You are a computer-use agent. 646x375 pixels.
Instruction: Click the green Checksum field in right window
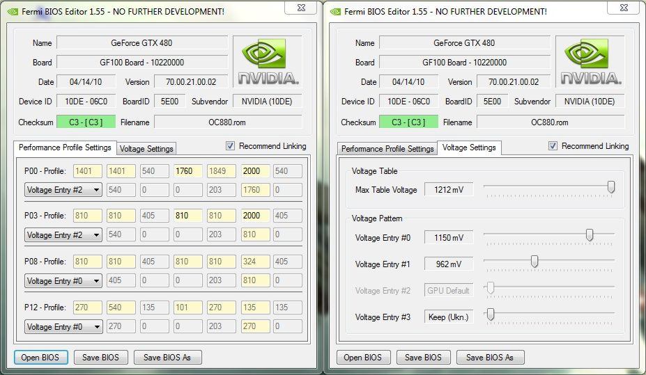click(x=408, y=122)
